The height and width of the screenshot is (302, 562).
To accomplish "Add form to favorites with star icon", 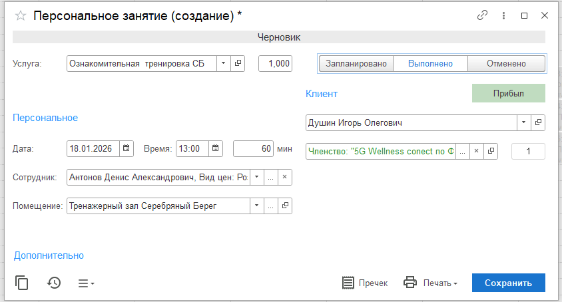I will [x=21, y=16].
